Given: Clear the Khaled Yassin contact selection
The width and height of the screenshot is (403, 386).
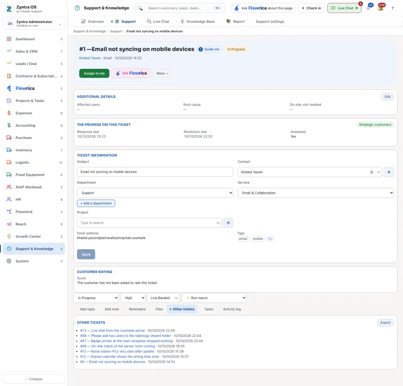Looking at the screenshot, I should [372, 172].
